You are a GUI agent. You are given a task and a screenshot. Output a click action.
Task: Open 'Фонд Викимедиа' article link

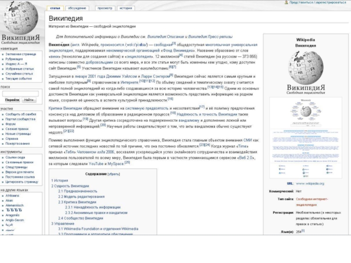point(178,50)
